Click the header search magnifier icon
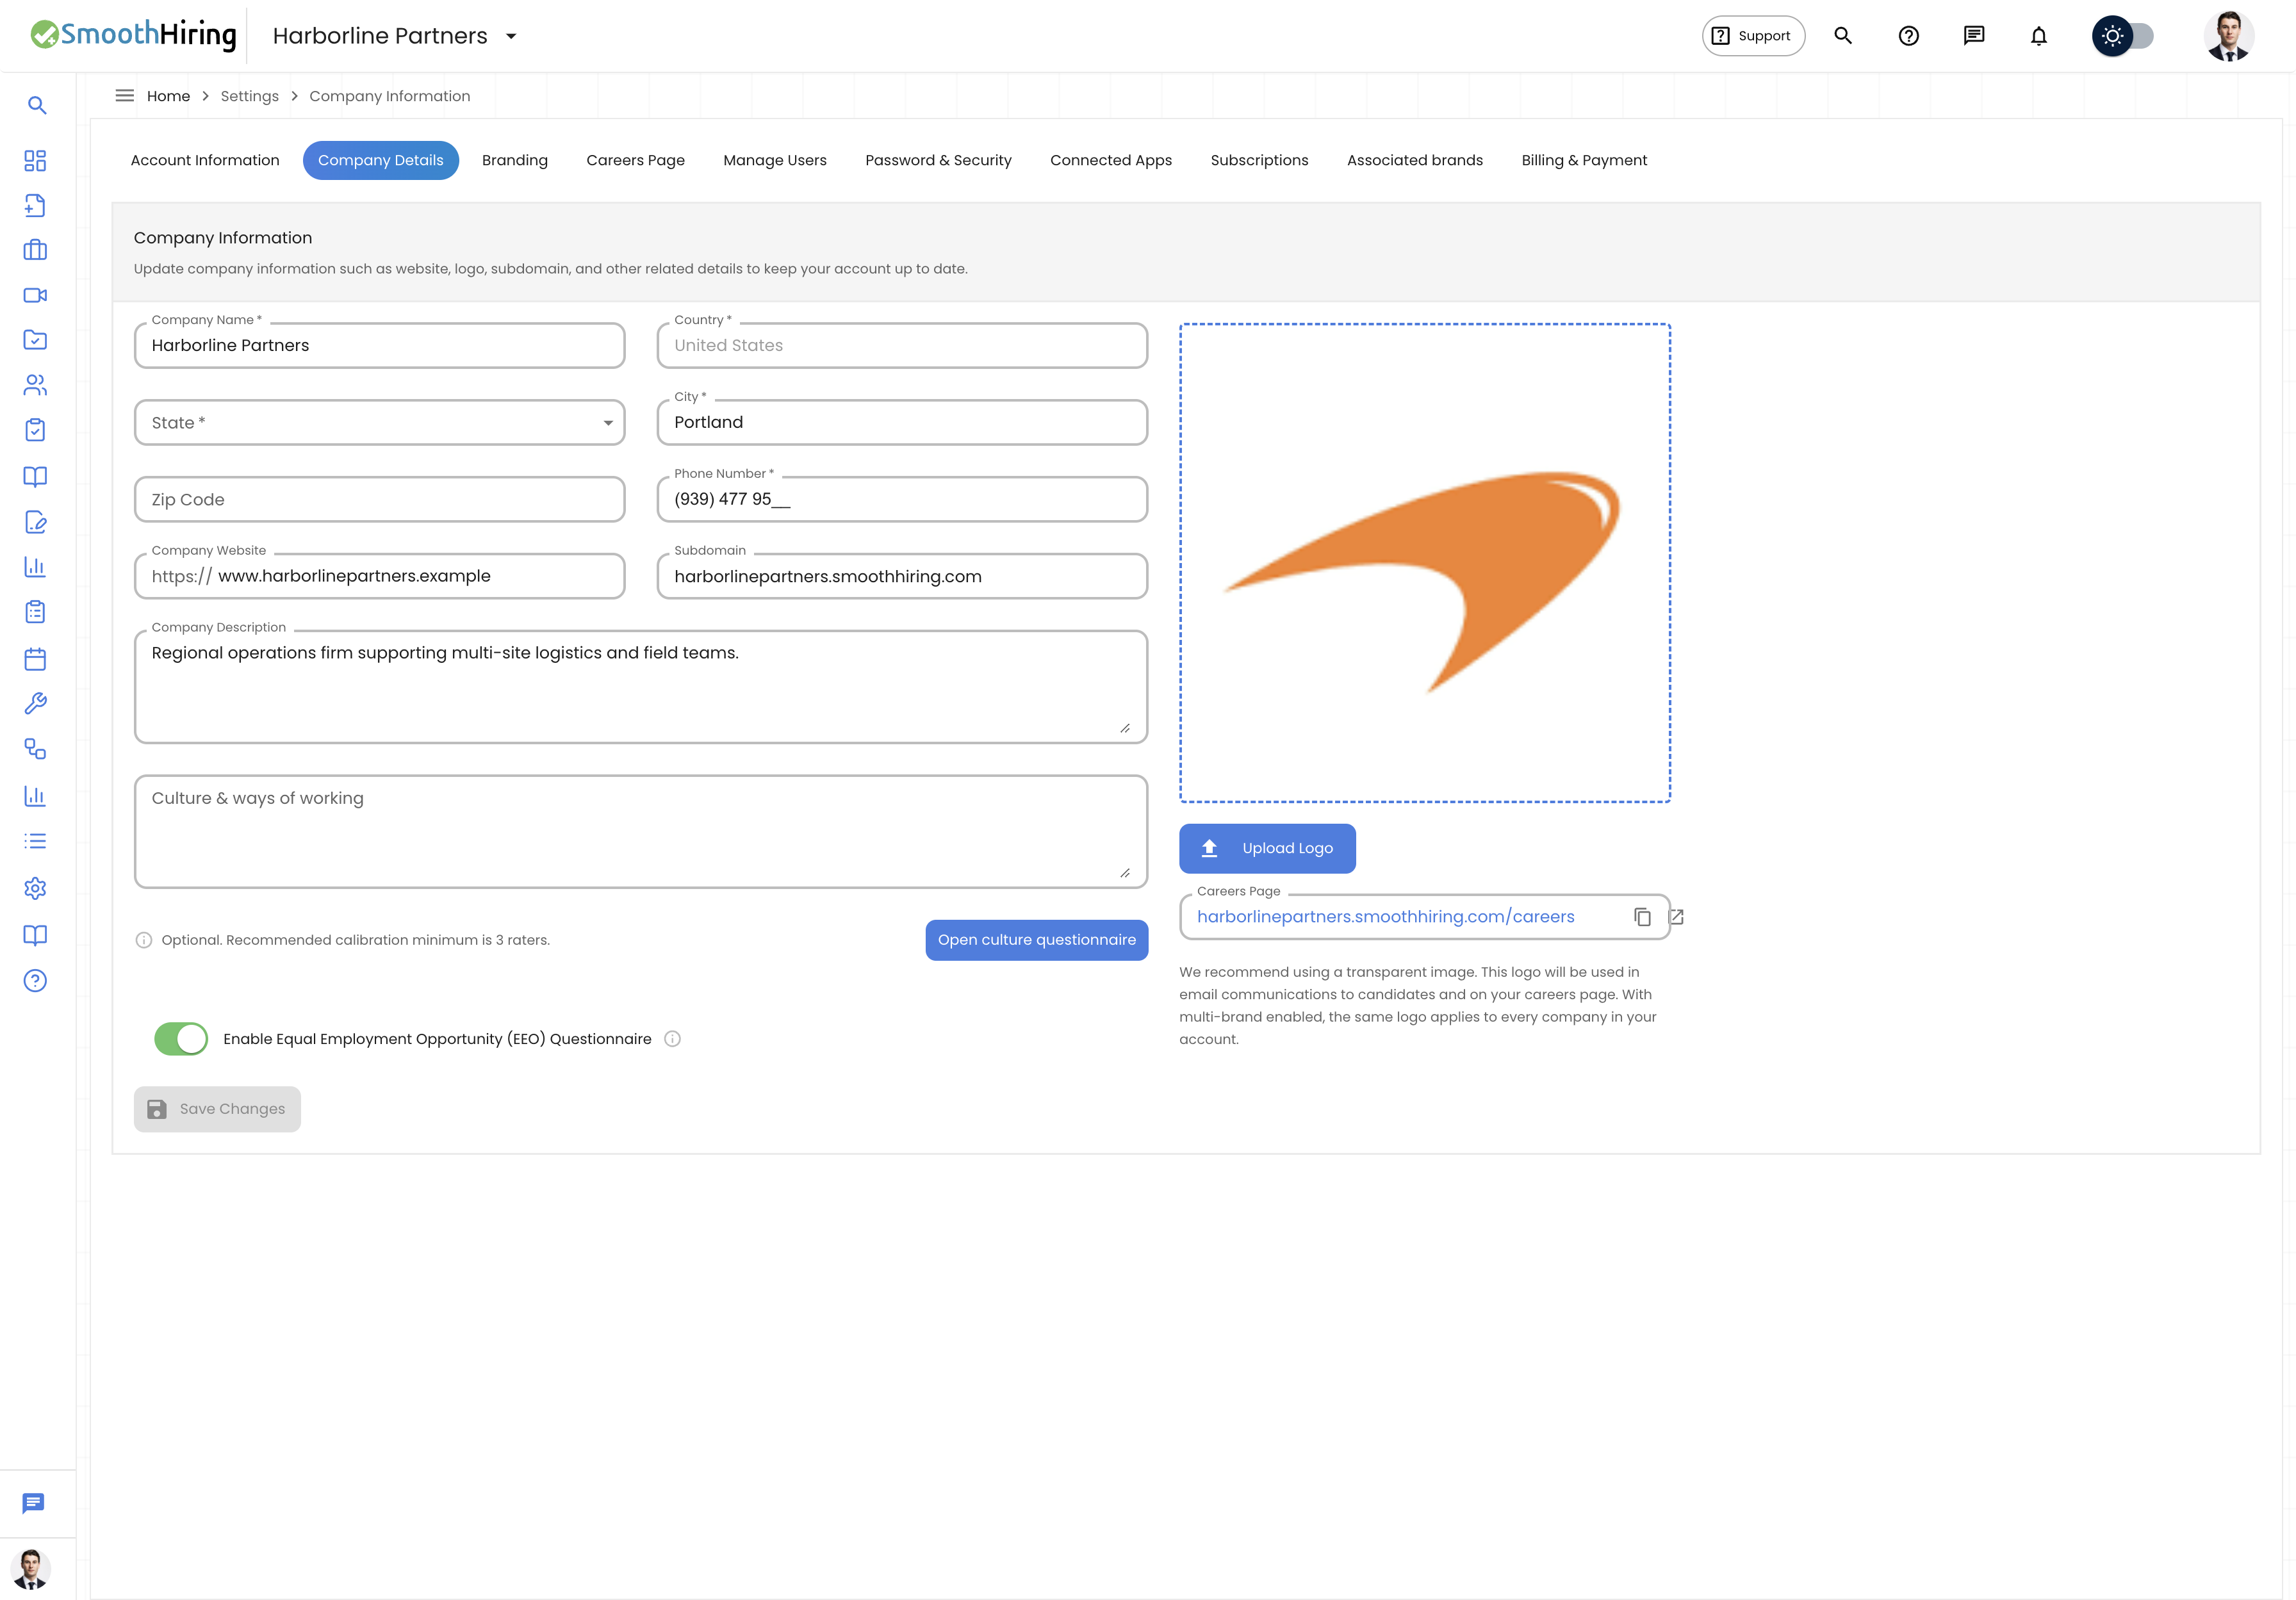The image size is (2296, 1600). 1843,36
